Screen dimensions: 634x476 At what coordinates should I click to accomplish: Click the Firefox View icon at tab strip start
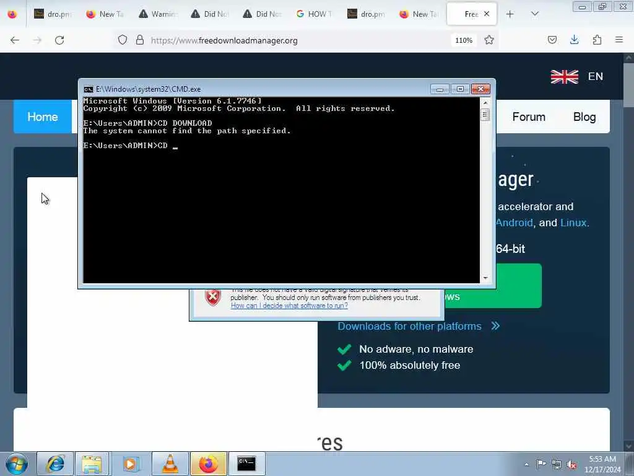point(12,14)
